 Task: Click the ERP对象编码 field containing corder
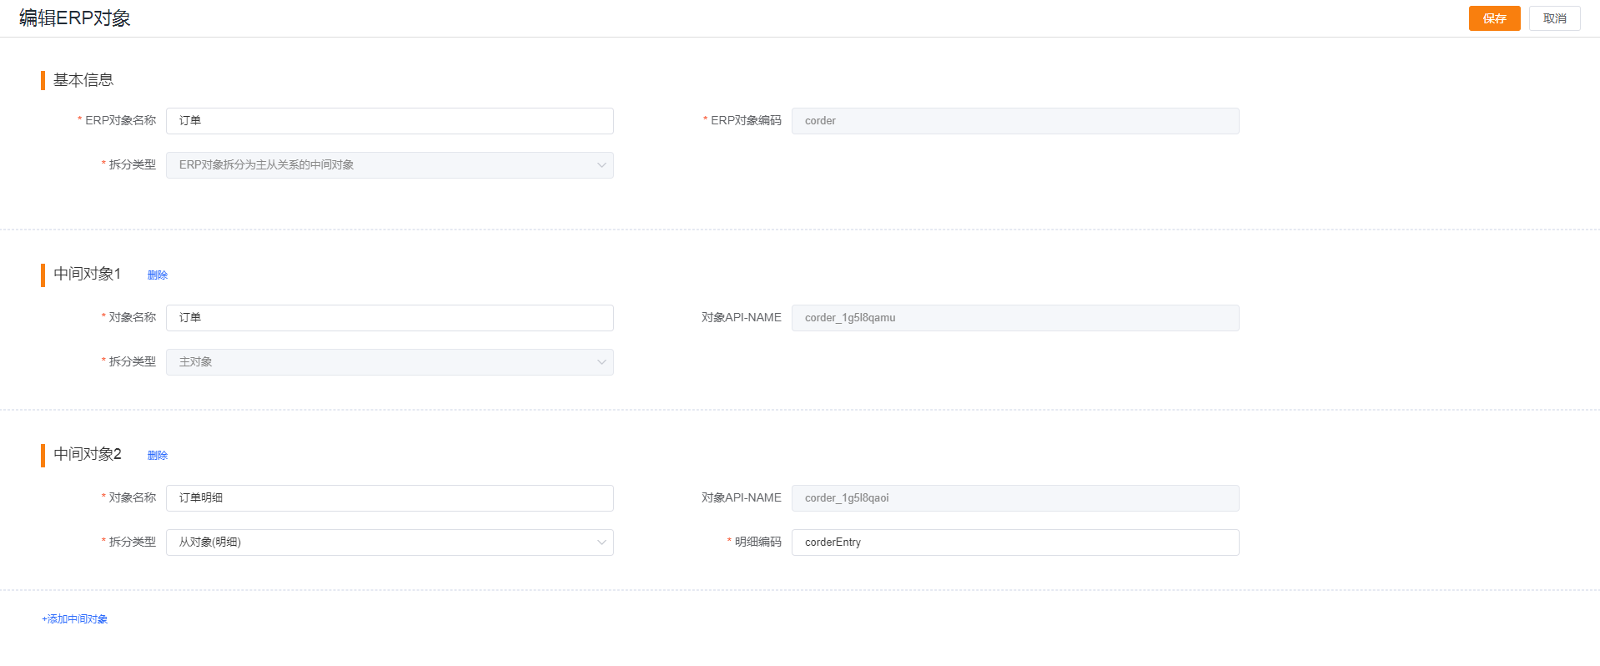pyautogui.click(x=1014, y=121)
